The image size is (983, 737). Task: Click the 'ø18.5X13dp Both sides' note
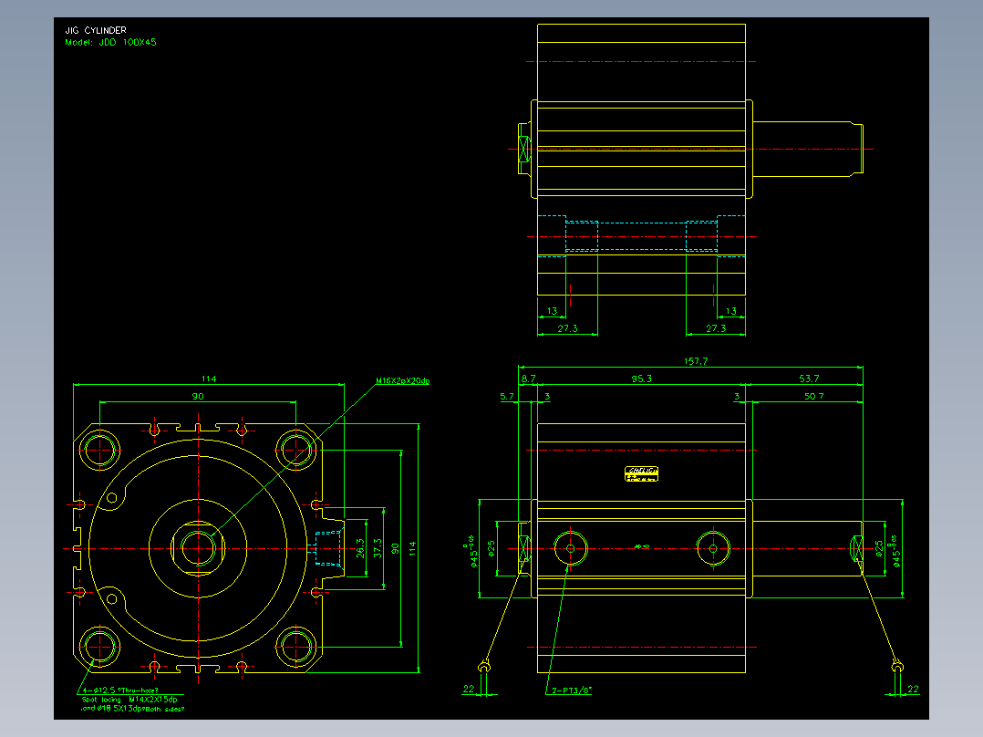[x=140, y=709]
